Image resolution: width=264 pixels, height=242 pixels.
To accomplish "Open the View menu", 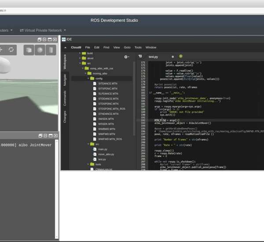I will 117,48.
